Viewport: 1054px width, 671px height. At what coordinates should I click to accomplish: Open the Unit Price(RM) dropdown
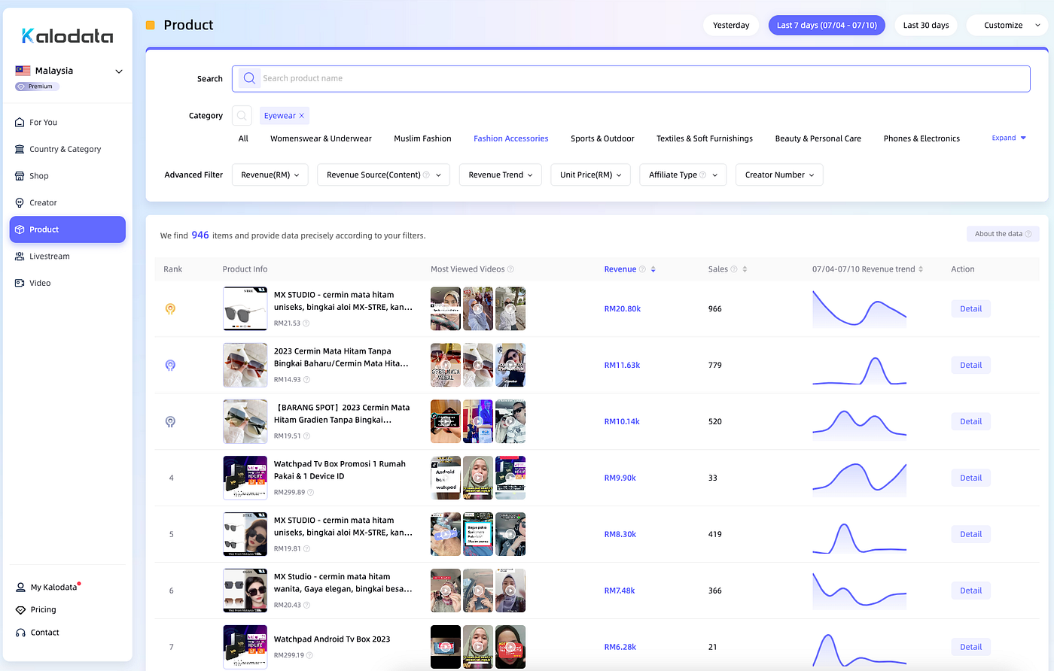591,175
